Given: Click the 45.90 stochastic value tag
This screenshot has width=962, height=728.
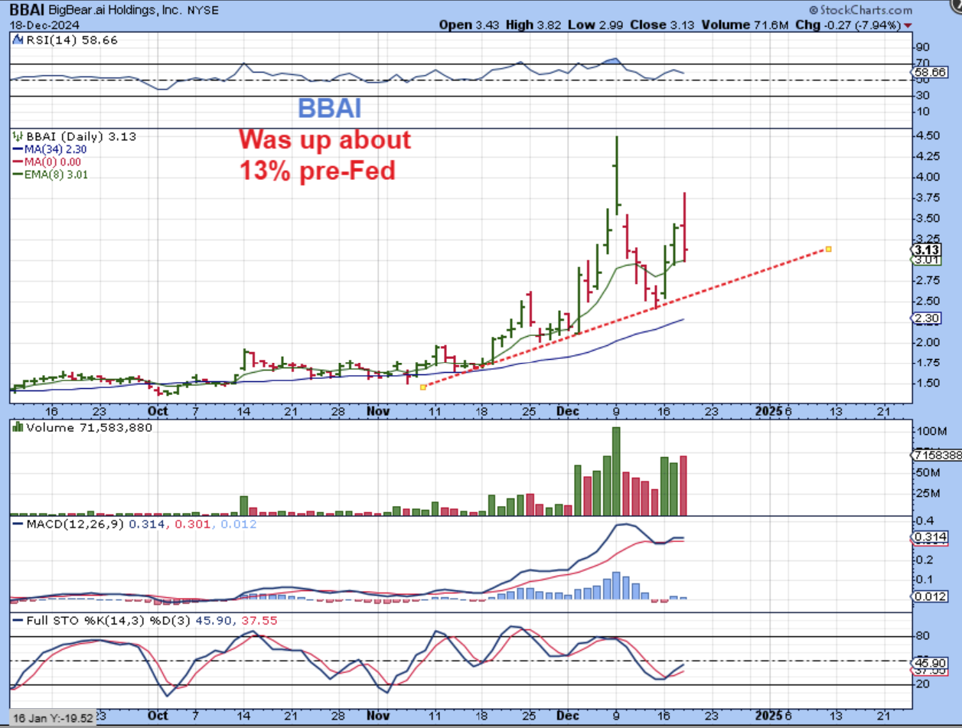Looking at the screenshot, I should pos(931,663).
